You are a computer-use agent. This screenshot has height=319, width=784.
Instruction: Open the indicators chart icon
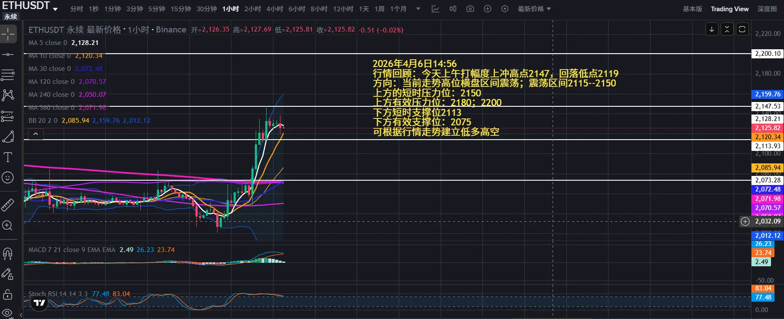436,9
